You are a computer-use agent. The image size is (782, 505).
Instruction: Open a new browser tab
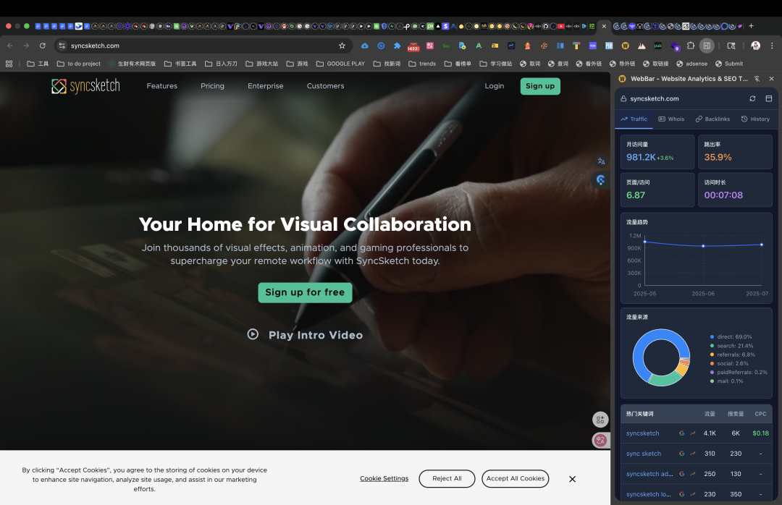751,26
